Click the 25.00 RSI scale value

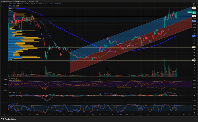(x=194, y=87)
